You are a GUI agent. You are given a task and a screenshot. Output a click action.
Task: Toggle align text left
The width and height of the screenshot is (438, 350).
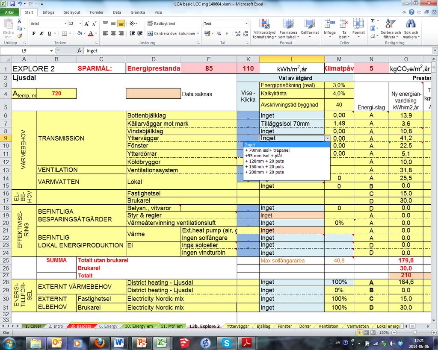pos(105,33)
